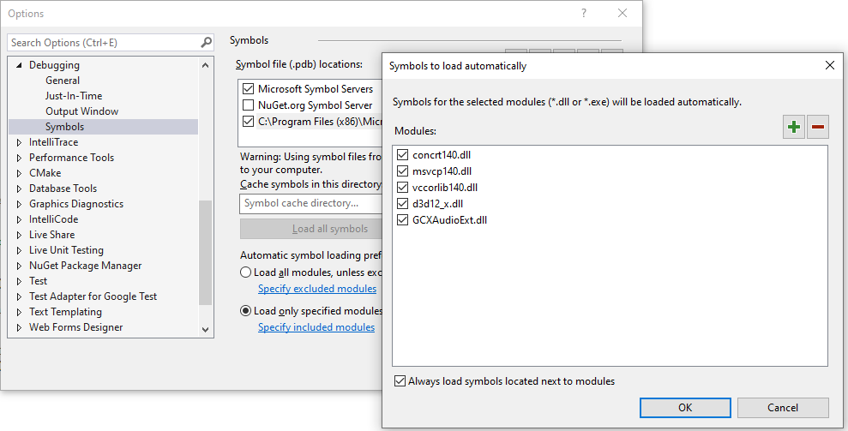This screenshot has height=431, width=848.
Task: Expand the Live Share node
Action: (19, 235)
